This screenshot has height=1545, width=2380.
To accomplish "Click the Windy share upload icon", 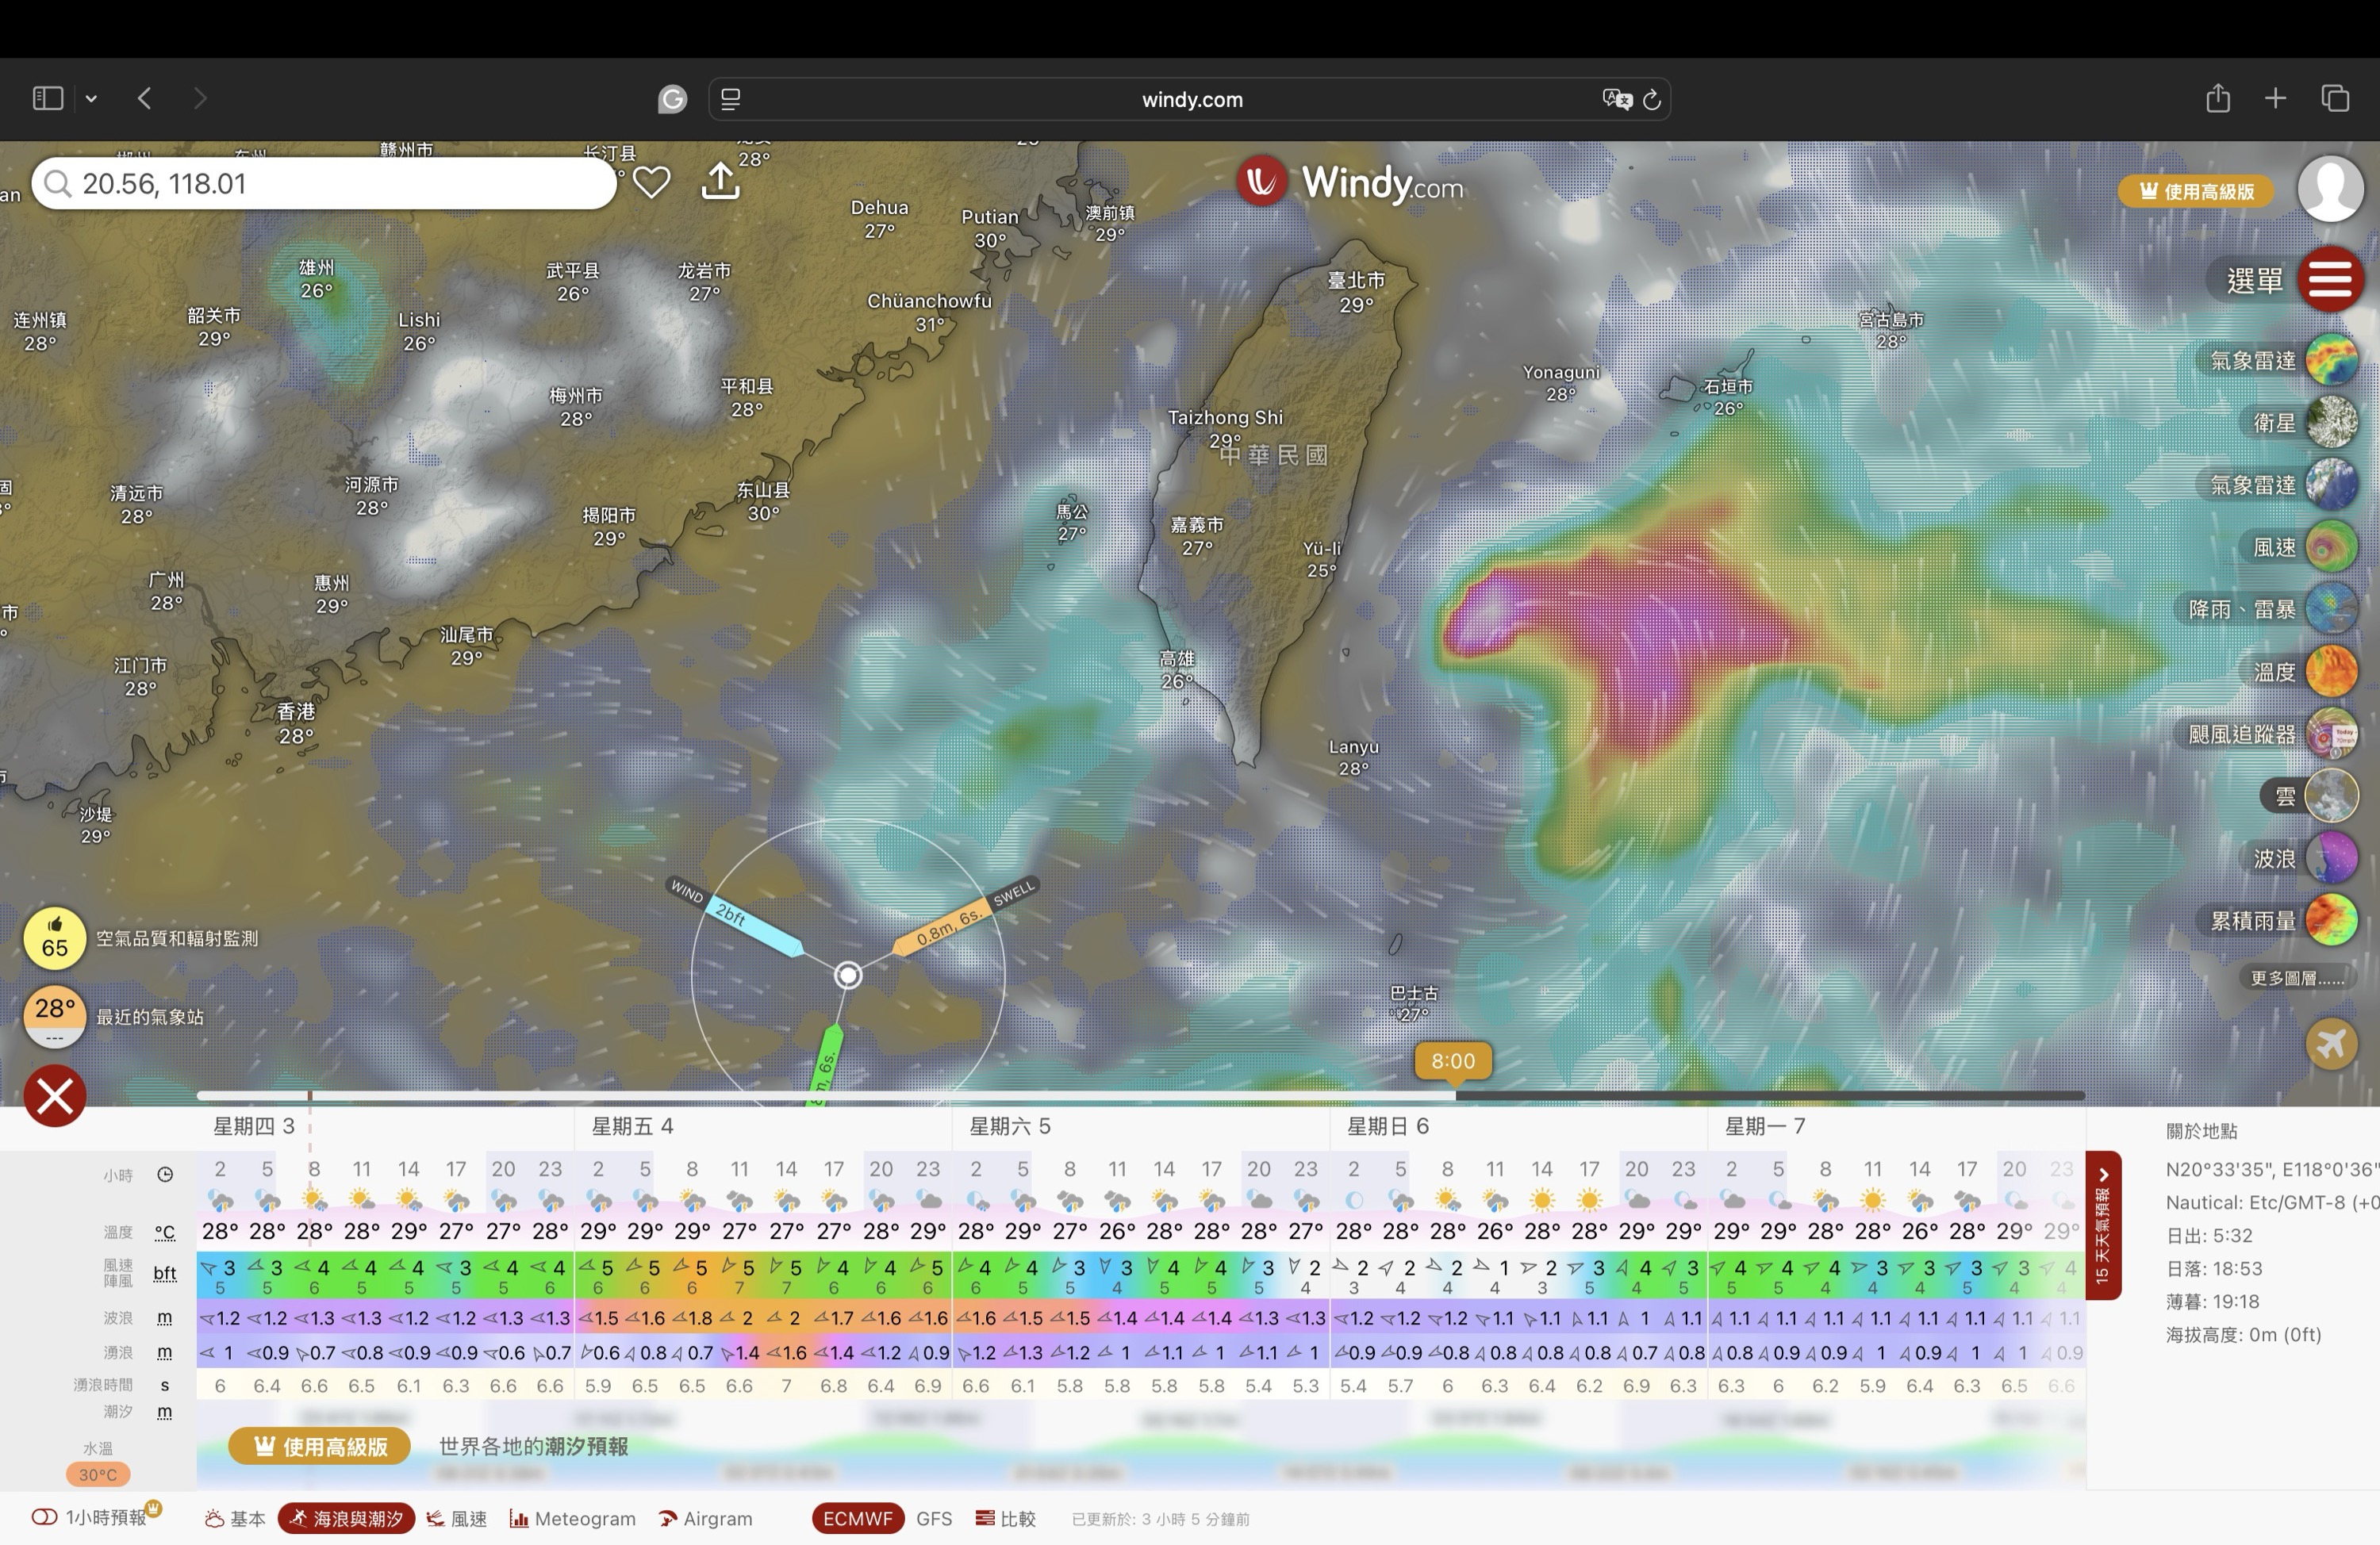I will coord(720,181).
